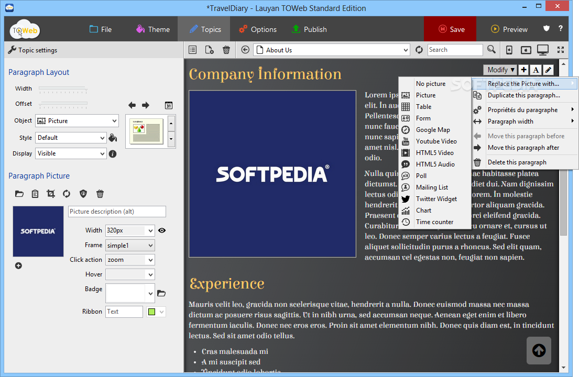Switch to desktop monitor preview icon
The height and width of the screenshot is (377, 579).
point(543,50)
